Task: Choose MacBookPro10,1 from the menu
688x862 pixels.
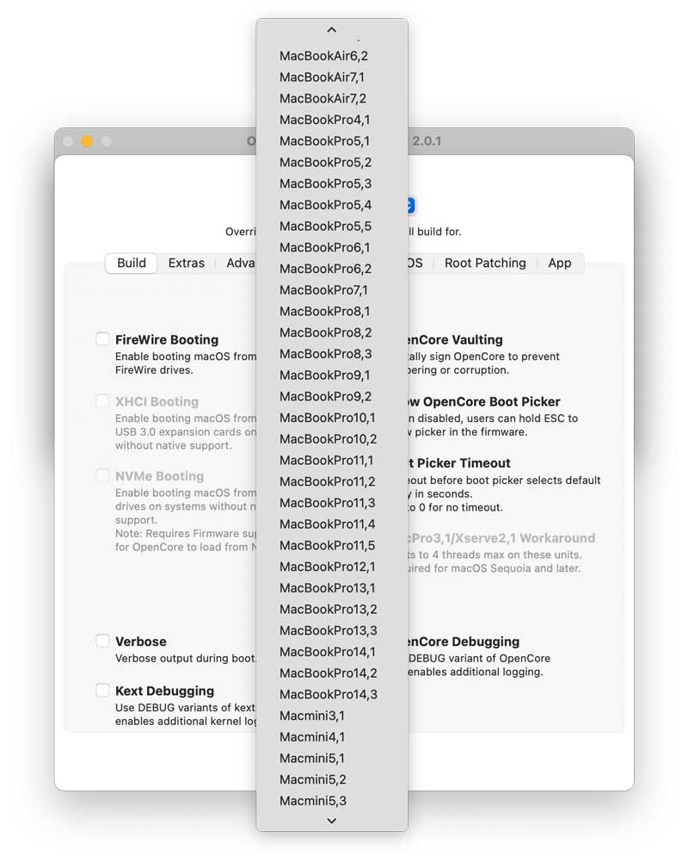Action: [x=332, y=419]
